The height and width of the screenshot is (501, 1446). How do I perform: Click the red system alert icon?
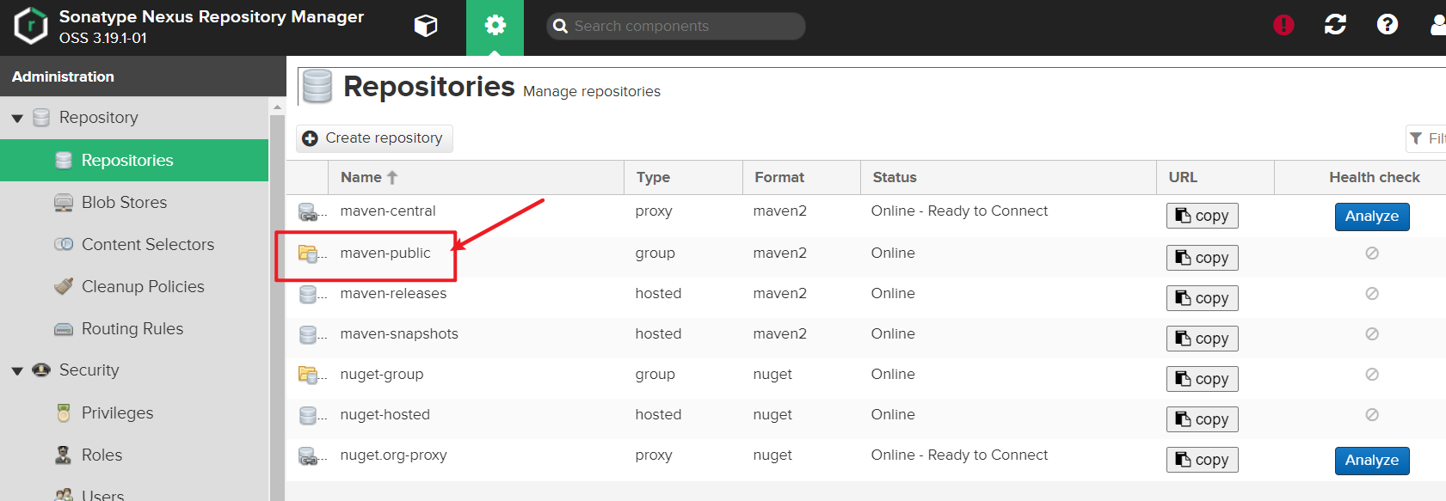[1283, 25]
